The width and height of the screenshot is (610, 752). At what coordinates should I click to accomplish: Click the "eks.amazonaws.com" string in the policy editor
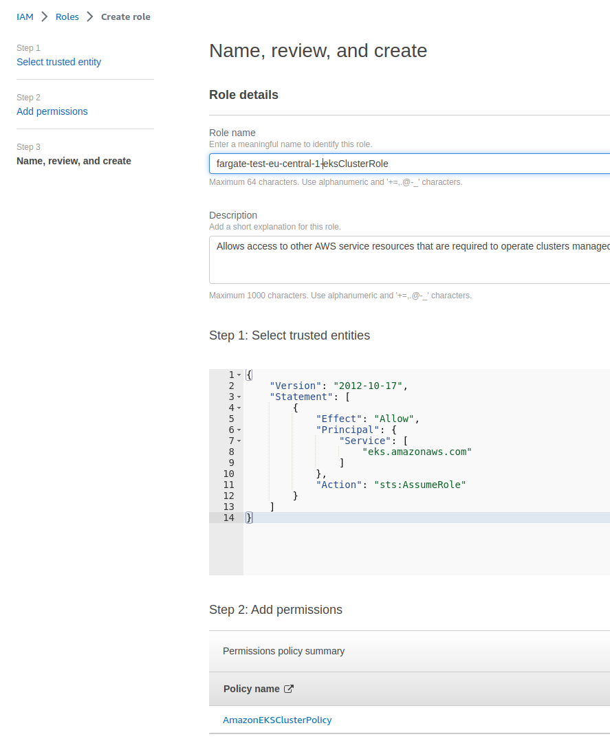(417, 452)
